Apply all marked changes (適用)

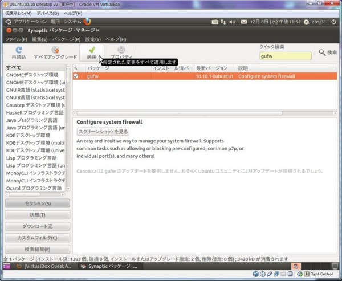click(x=92, y=52)
